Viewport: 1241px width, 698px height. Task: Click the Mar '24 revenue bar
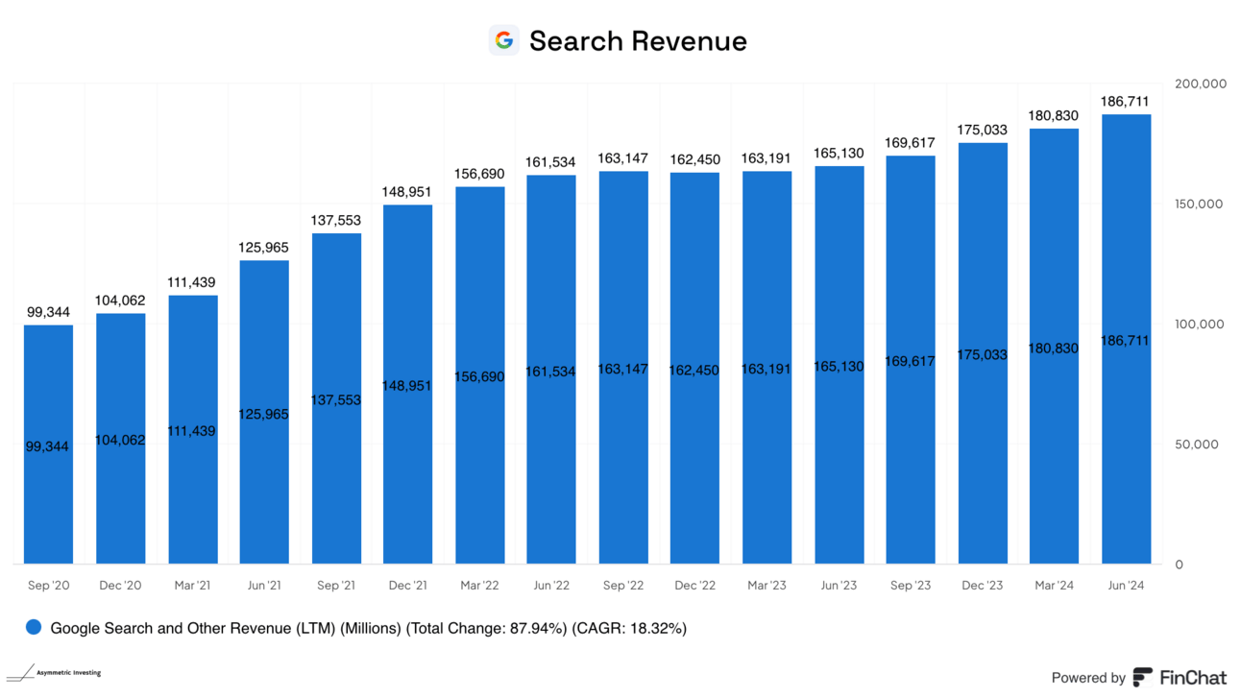coord(1054,347)
